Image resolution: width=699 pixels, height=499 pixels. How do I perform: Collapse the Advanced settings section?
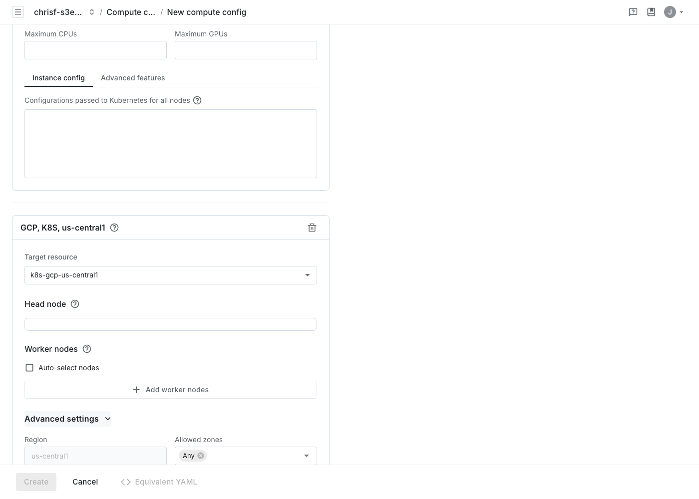pyautogui.click(x=67, y=419)
